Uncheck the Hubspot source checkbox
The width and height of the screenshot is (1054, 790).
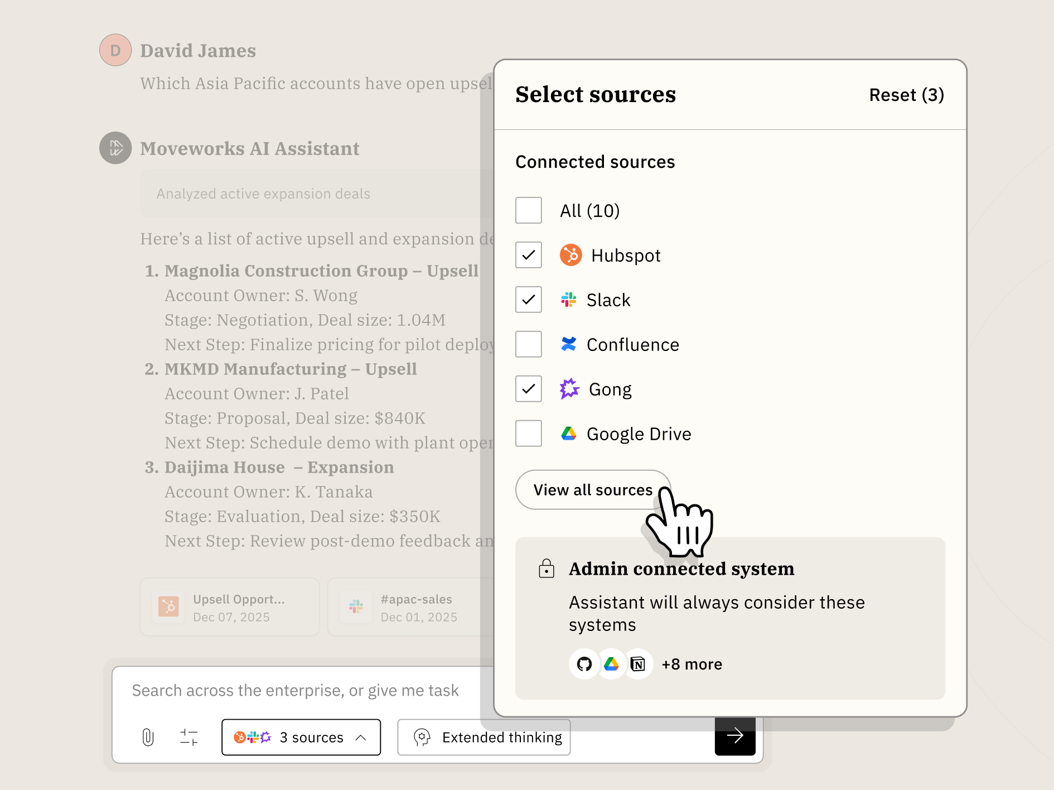tap(529, 255)
